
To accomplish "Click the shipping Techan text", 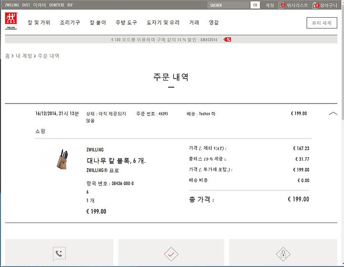I will (201, 113).
